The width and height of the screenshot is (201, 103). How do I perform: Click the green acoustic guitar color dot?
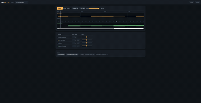[58, 46]
